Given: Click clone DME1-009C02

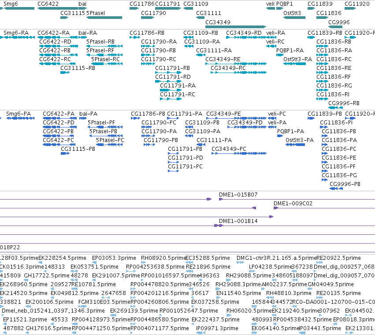Looking at the screenshot, I should [293, 203].
